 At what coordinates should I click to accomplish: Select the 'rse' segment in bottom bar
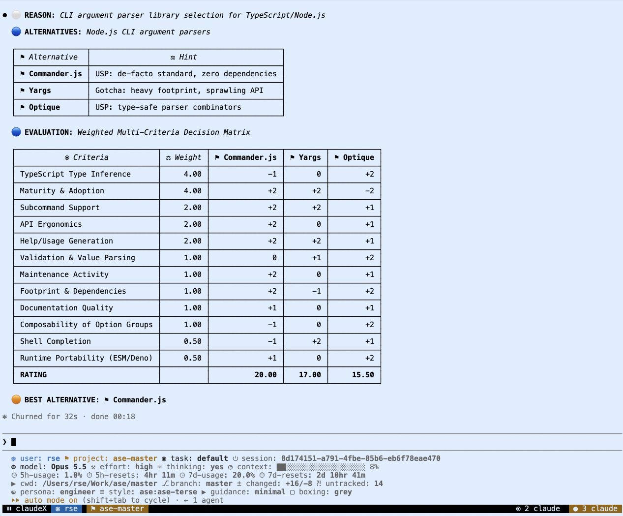67,509
